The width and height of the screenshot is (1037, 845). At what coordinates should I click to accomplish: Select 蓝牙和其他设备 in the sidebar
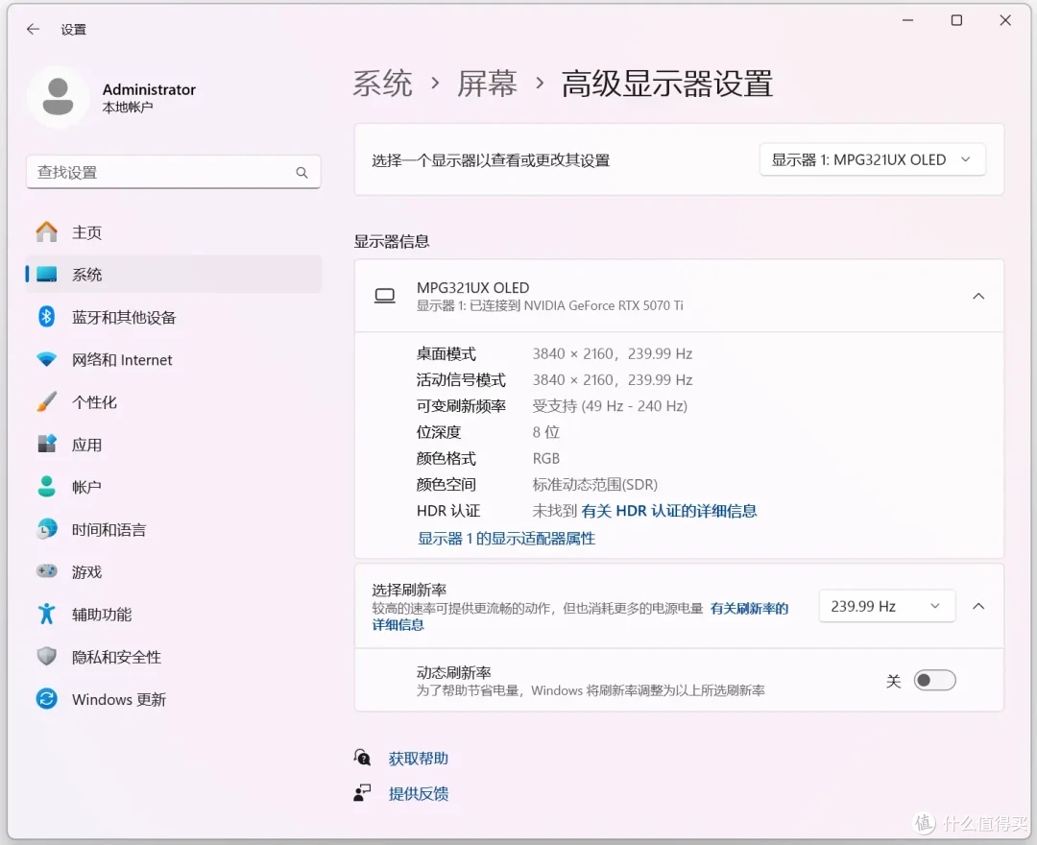pyautogui.click(x=173, y=317)
